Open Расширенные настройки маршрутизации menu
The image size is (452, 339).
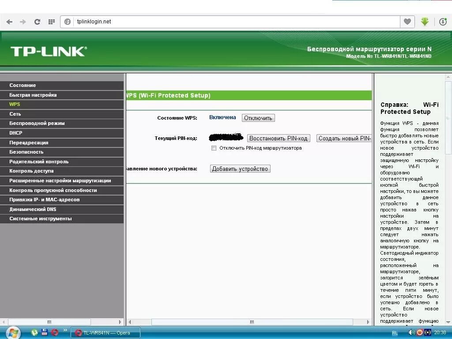pyautogui.click(x=62, y=181)
